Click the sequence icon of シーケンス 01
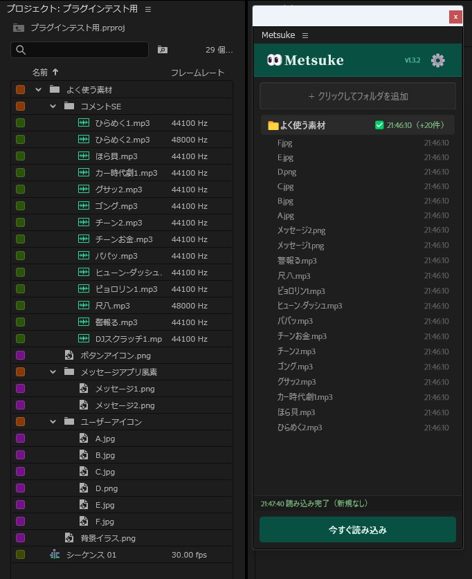 click(55, 555)
